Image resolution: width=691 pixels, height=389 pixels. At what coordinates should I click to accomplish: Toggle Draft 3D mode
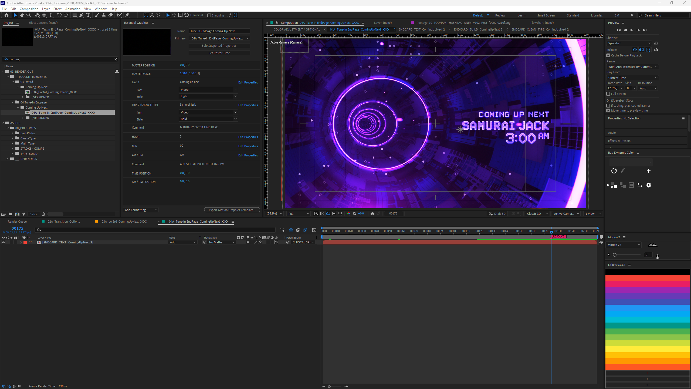[497, 213]
